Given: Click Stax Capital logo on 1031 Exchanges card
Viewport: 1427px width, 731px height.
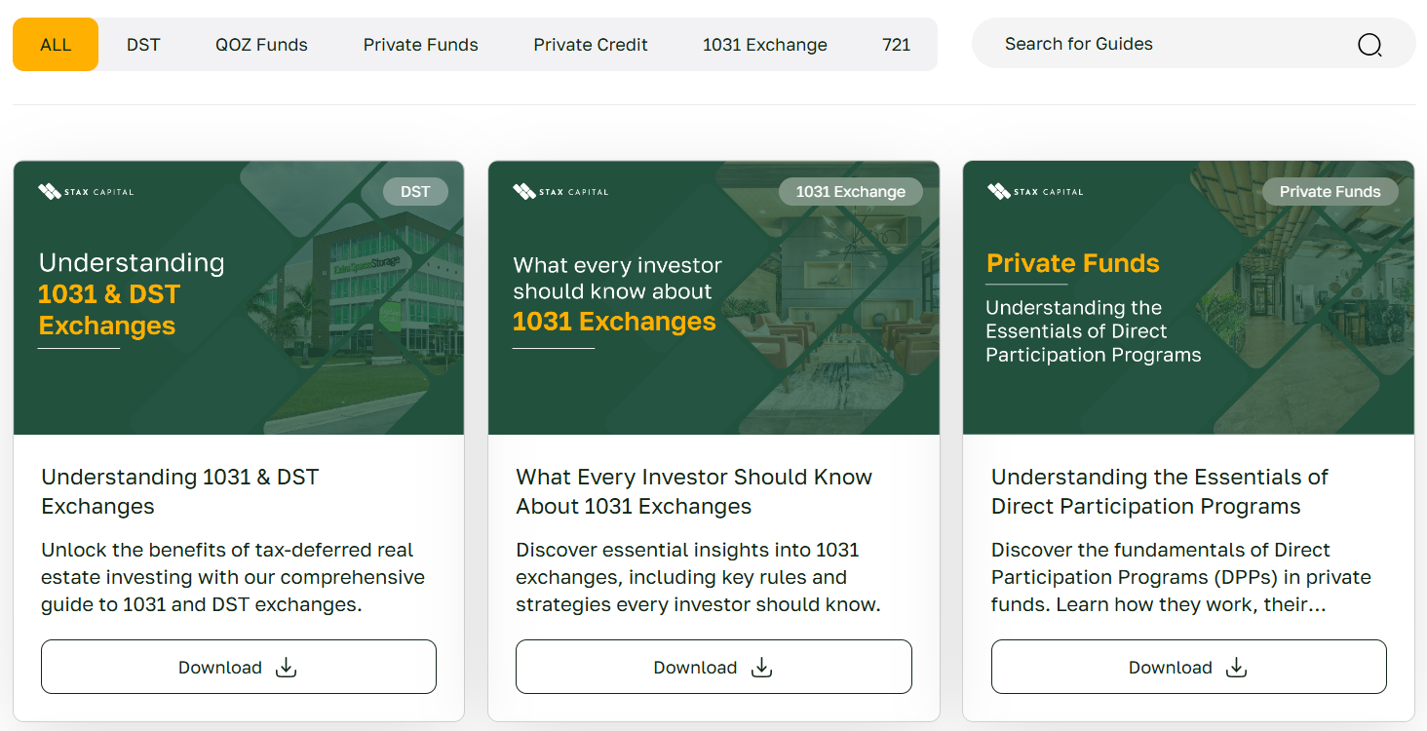Looking at the screenshot, I should 560,192.
